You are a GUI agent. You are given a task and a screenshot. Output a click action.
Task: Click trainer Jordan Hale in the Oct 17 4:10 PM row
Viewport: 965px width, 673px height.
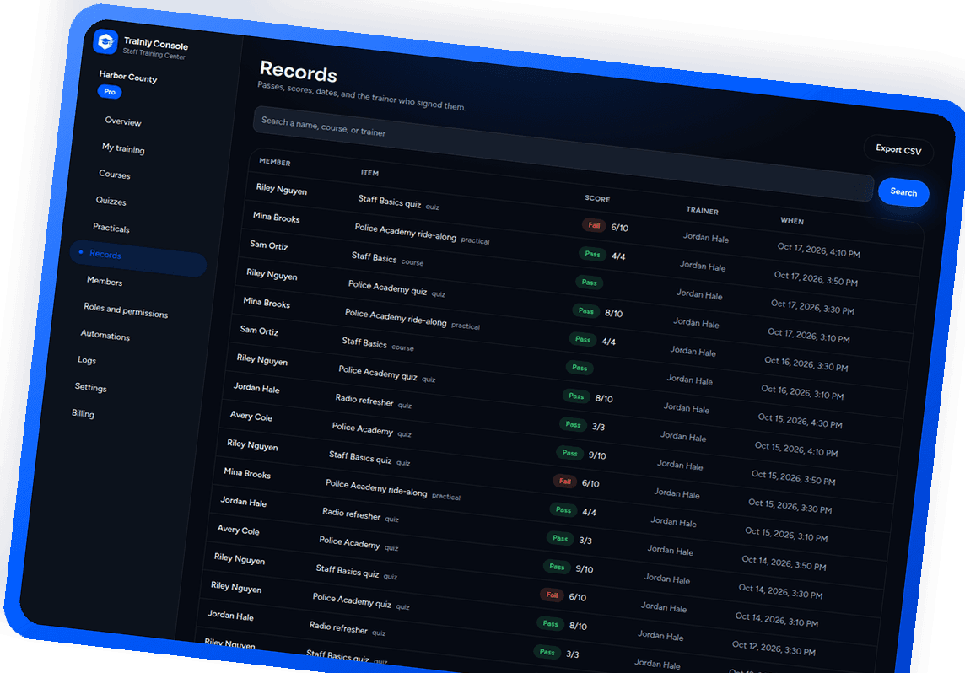click(x=706, y=238)
